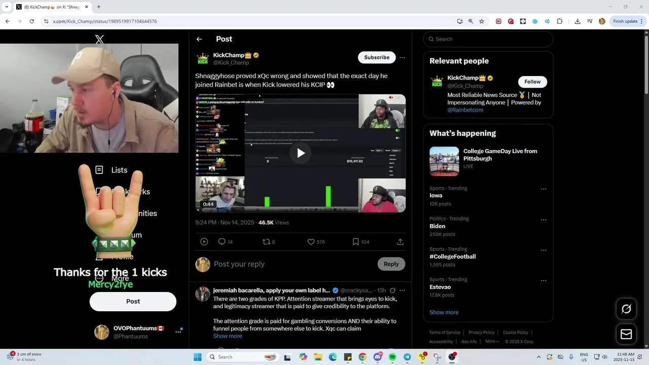This screenshot has height=365, width=649.
Task: Open more options on jeremiah bacarella reply
Action: point(402,290)
